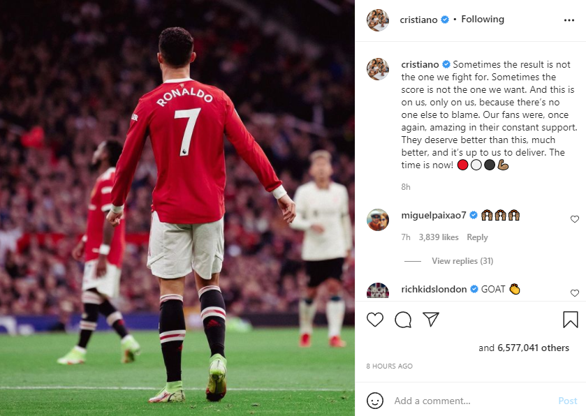Open the three-dot more options menu

tap(569, 20)
